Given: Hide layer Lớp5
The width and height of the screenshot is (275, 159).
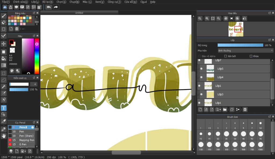Looking at the screenshot, I should click(201, 69).
